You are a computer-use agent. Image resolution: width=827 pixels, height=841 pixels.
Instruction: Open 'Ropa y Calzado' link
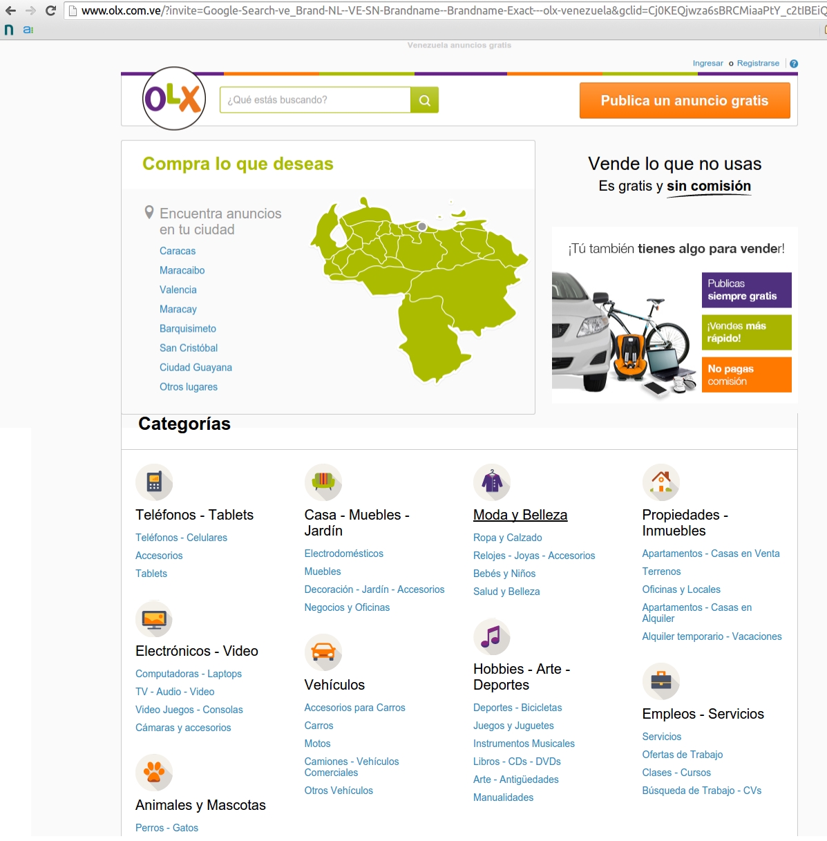coord(508,537)
